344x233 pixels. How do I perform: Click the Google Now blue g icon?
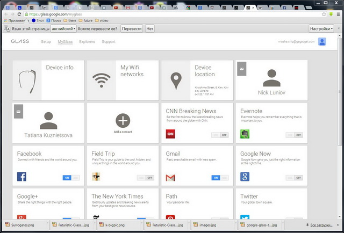point(245,177)
